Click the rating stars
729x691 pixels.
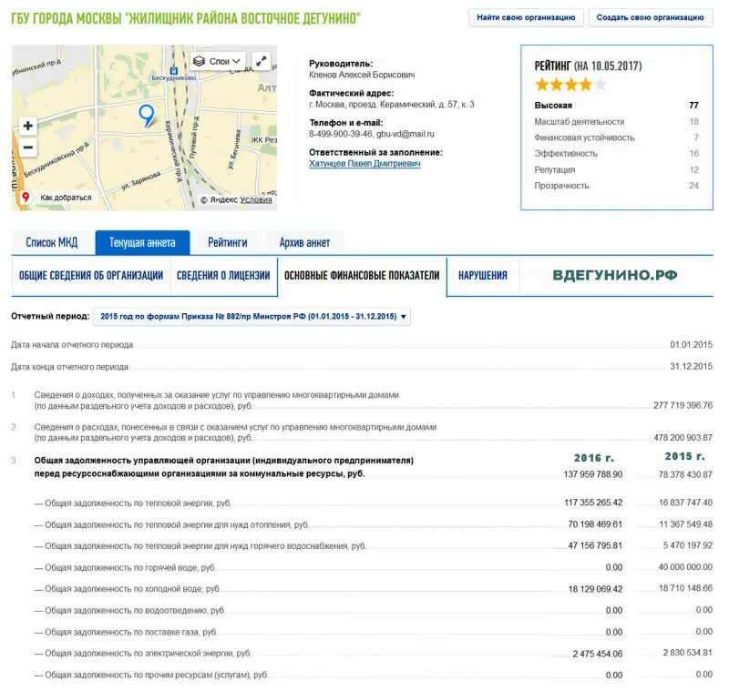coord(570,85)
